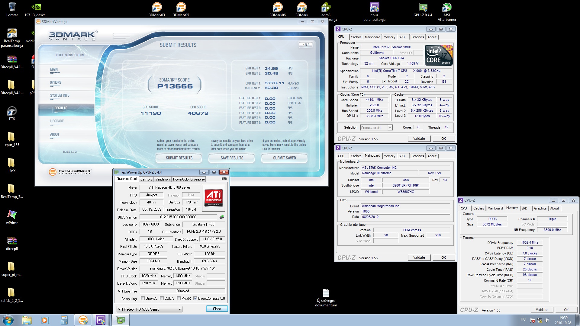
Task: Uncheck the DirectCompute 5.0 checkbox
Action: 195,299
